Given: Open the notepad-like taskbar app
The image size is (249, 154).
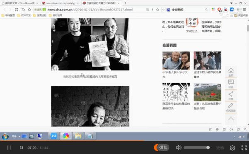Looking at the screenshot, I should (x=90, y=136).
